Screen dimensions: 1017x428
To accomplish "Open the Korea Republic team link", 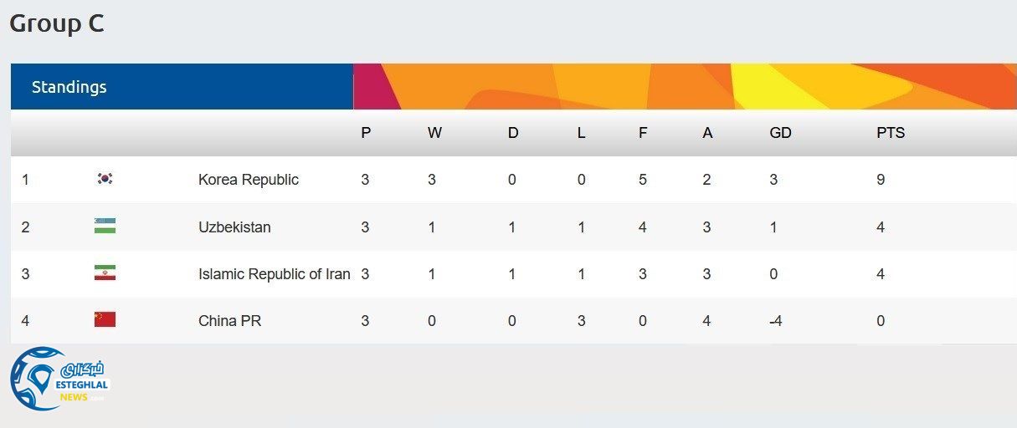I will coord(248,180).
